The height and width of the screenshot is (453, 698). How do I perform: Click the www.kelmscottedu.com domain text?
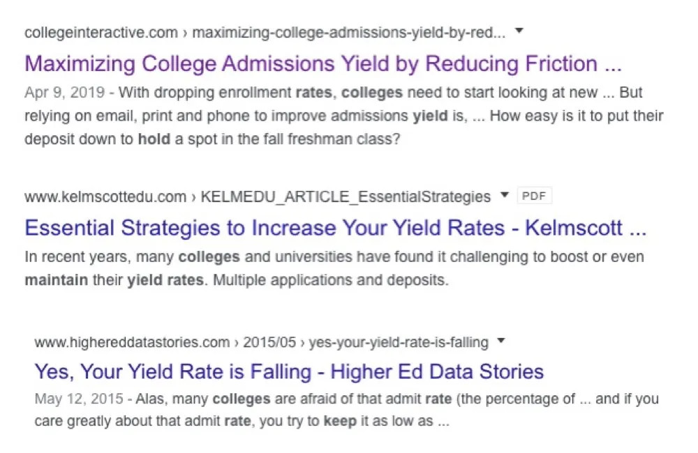105,197
